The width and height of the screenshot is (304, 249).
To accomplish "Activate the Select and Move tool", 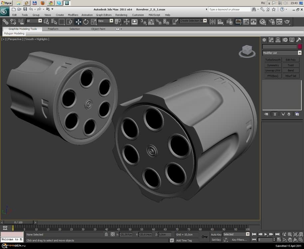I will point(78,22).
